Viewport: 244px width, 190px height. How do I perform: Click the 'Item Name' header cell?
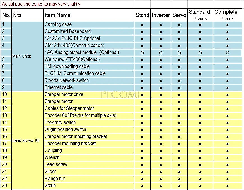(89, 15)
